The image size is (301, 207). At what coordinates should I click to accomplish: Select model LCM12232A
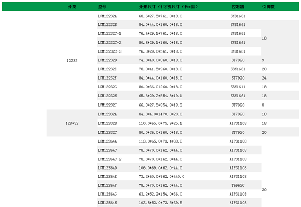click(x=107, y=16)
